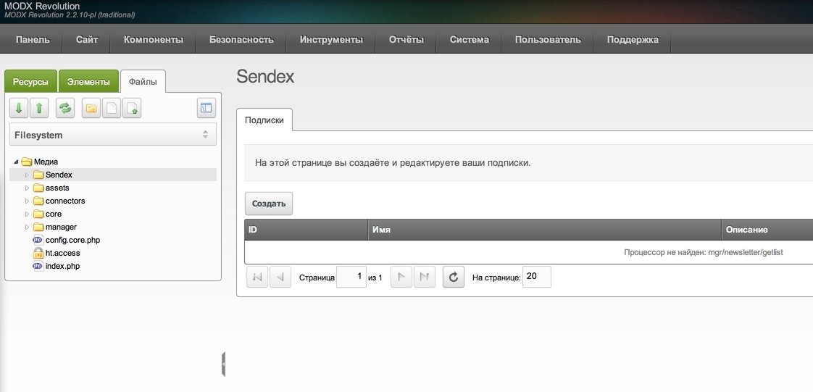
Task: Open the media sources panel icon
Action: (x=207, y=108)
